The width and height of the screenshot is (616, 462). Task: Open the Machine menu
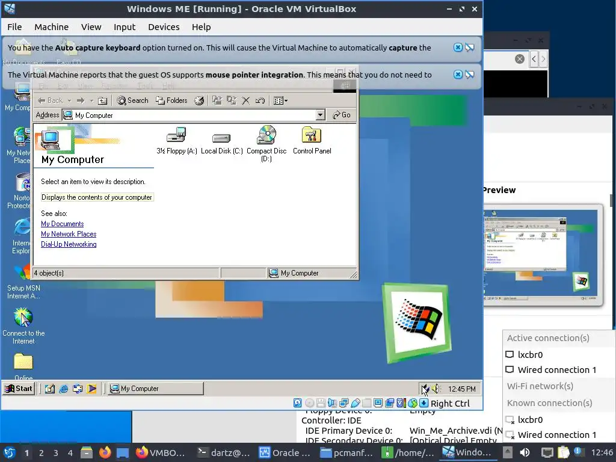52,27
